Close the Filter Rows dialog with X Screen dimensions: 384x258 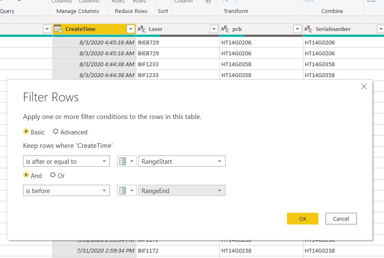364,86
